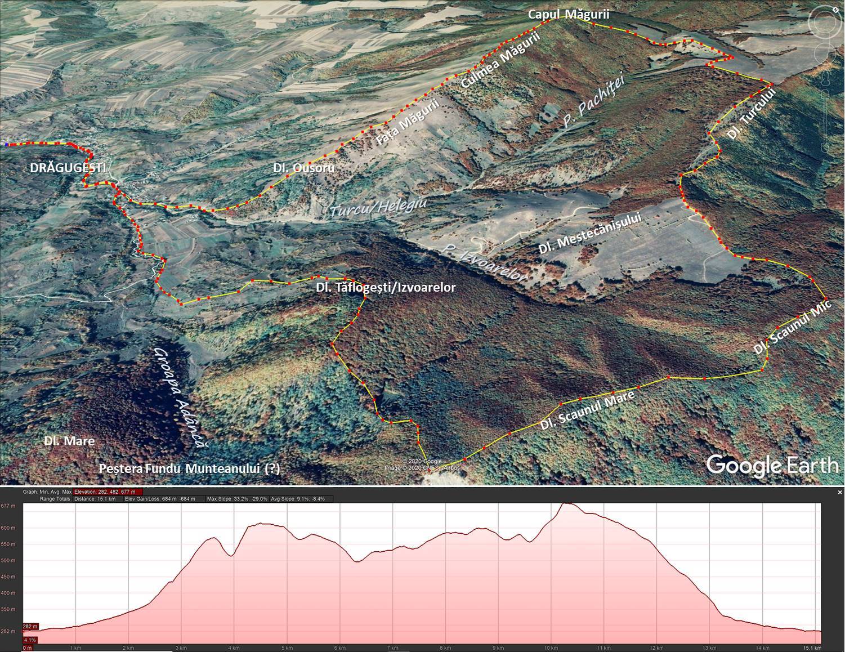Click the Capul Măgurii place label
Screen dimensions: 845x652
tap(560, 15)
